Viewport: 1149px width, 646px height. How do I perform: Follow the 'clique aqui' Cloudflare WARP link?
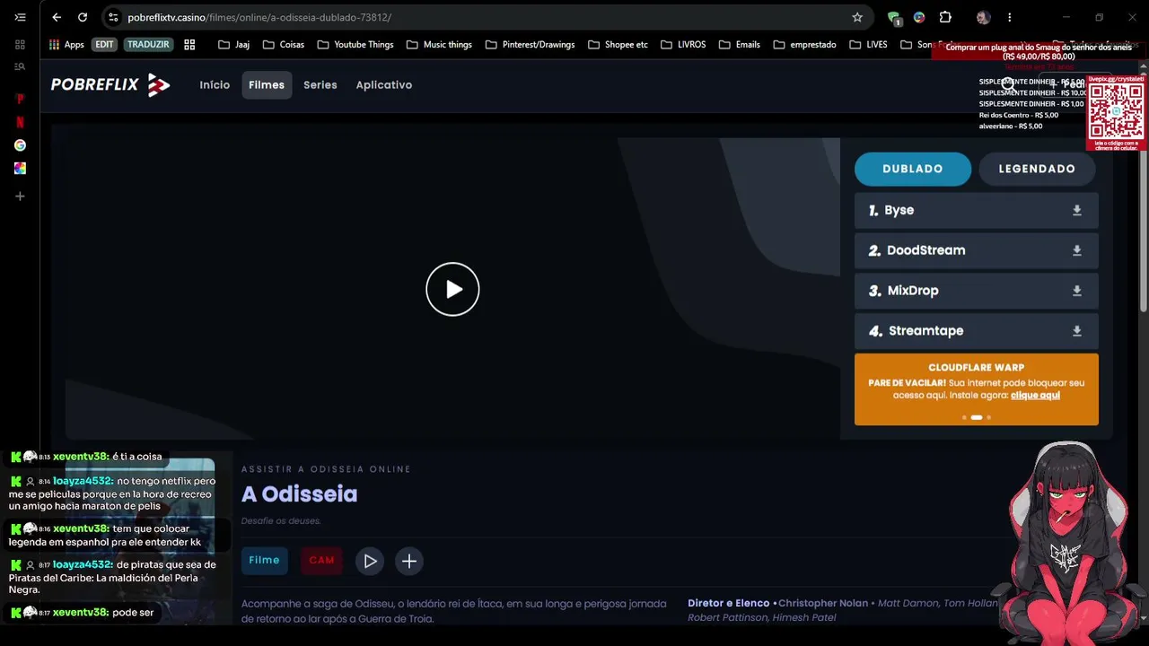(x=1035, y=395)
